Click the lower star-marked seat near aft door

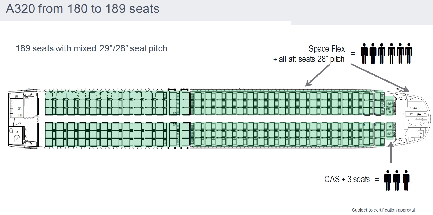coord(390,127)
